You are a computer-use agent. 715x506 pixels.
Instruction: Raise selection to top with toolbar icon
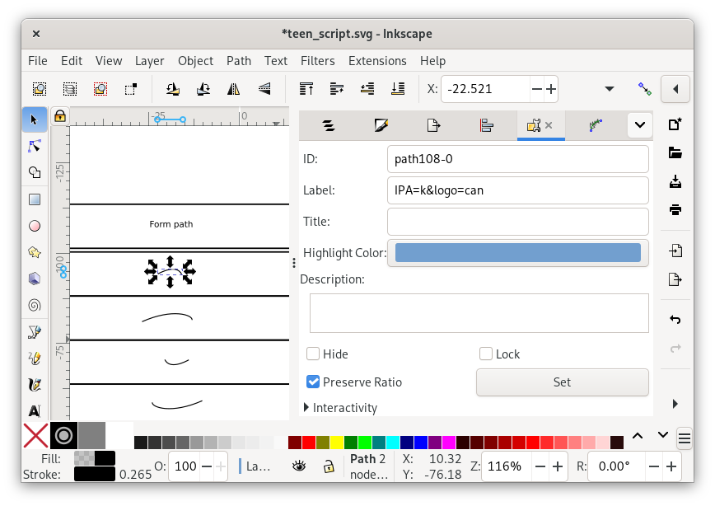pyautogui.click(x=306, y=89)
